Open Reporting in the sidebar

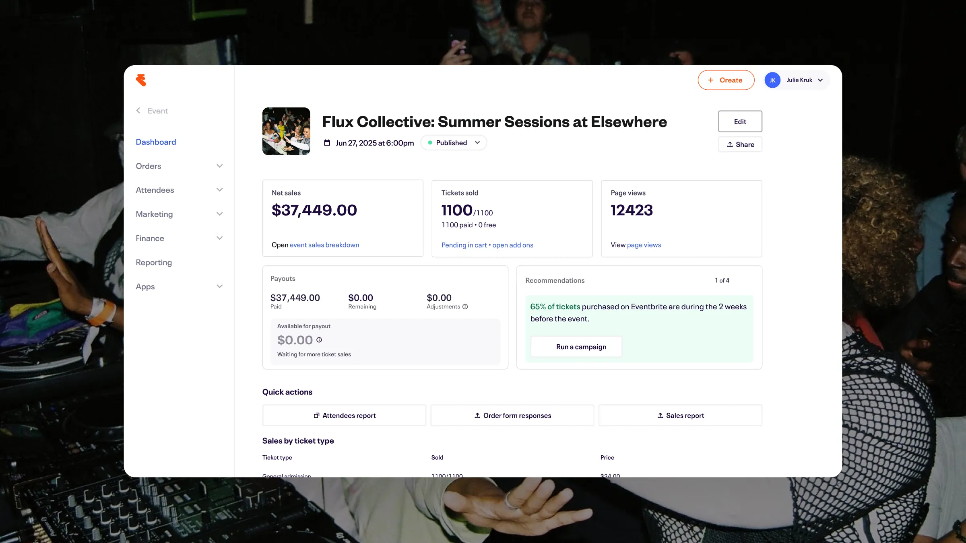pos(154,262)
